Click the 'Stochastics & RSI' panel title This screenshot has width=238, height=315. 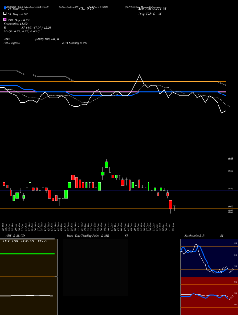coord(204,236)
